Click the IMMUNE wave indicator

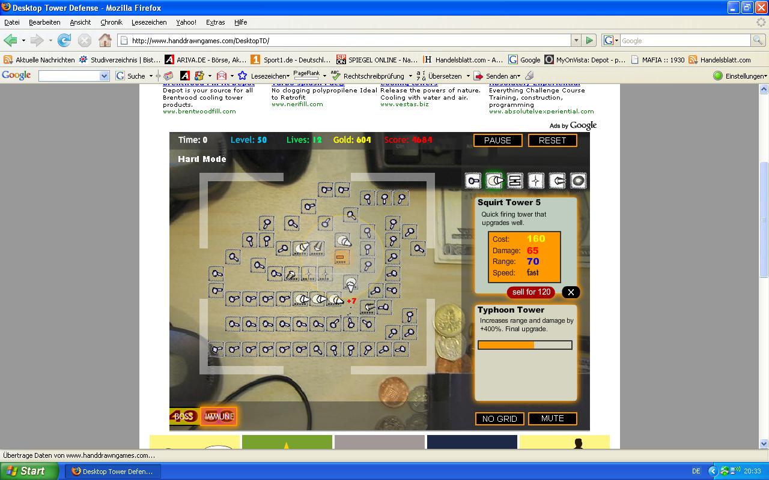coord(219,416)
